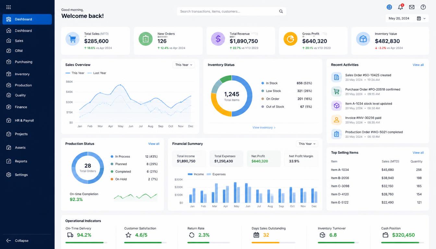Click the globe language icon
Viewport: 436px width, 249px height.
pos(389,7)
